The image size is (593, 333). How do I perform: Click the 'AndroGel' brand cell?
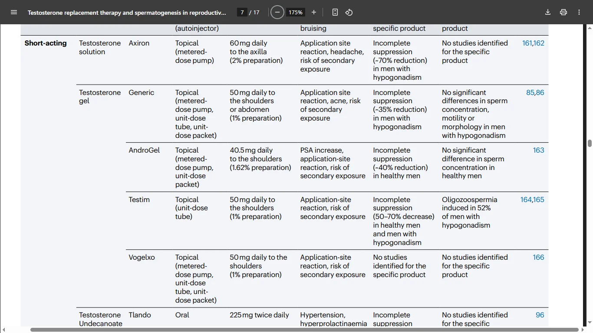[144, 150]
